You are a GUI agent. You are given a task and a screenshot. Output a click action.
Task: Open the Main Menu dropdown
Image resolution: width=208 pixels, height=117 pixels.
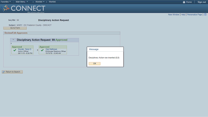point(22,2)
